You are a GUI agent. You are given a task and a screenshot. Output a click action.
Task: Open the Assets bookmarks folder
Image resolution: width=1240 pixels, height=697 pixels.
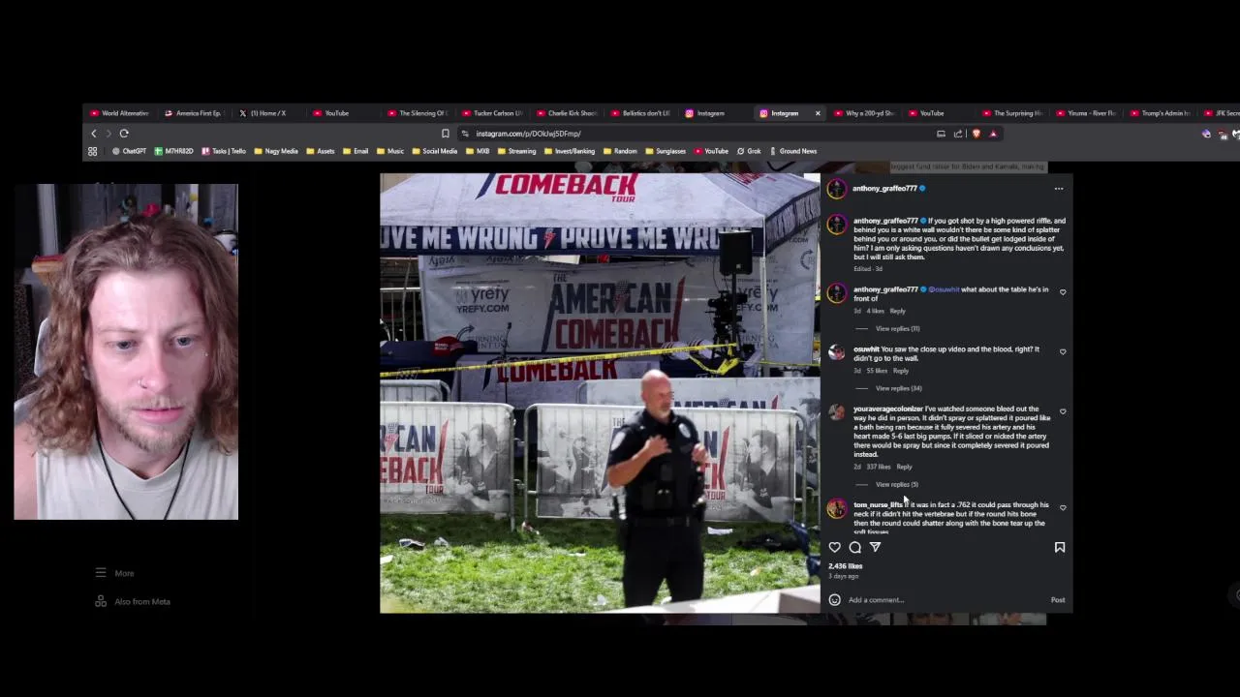320,151
